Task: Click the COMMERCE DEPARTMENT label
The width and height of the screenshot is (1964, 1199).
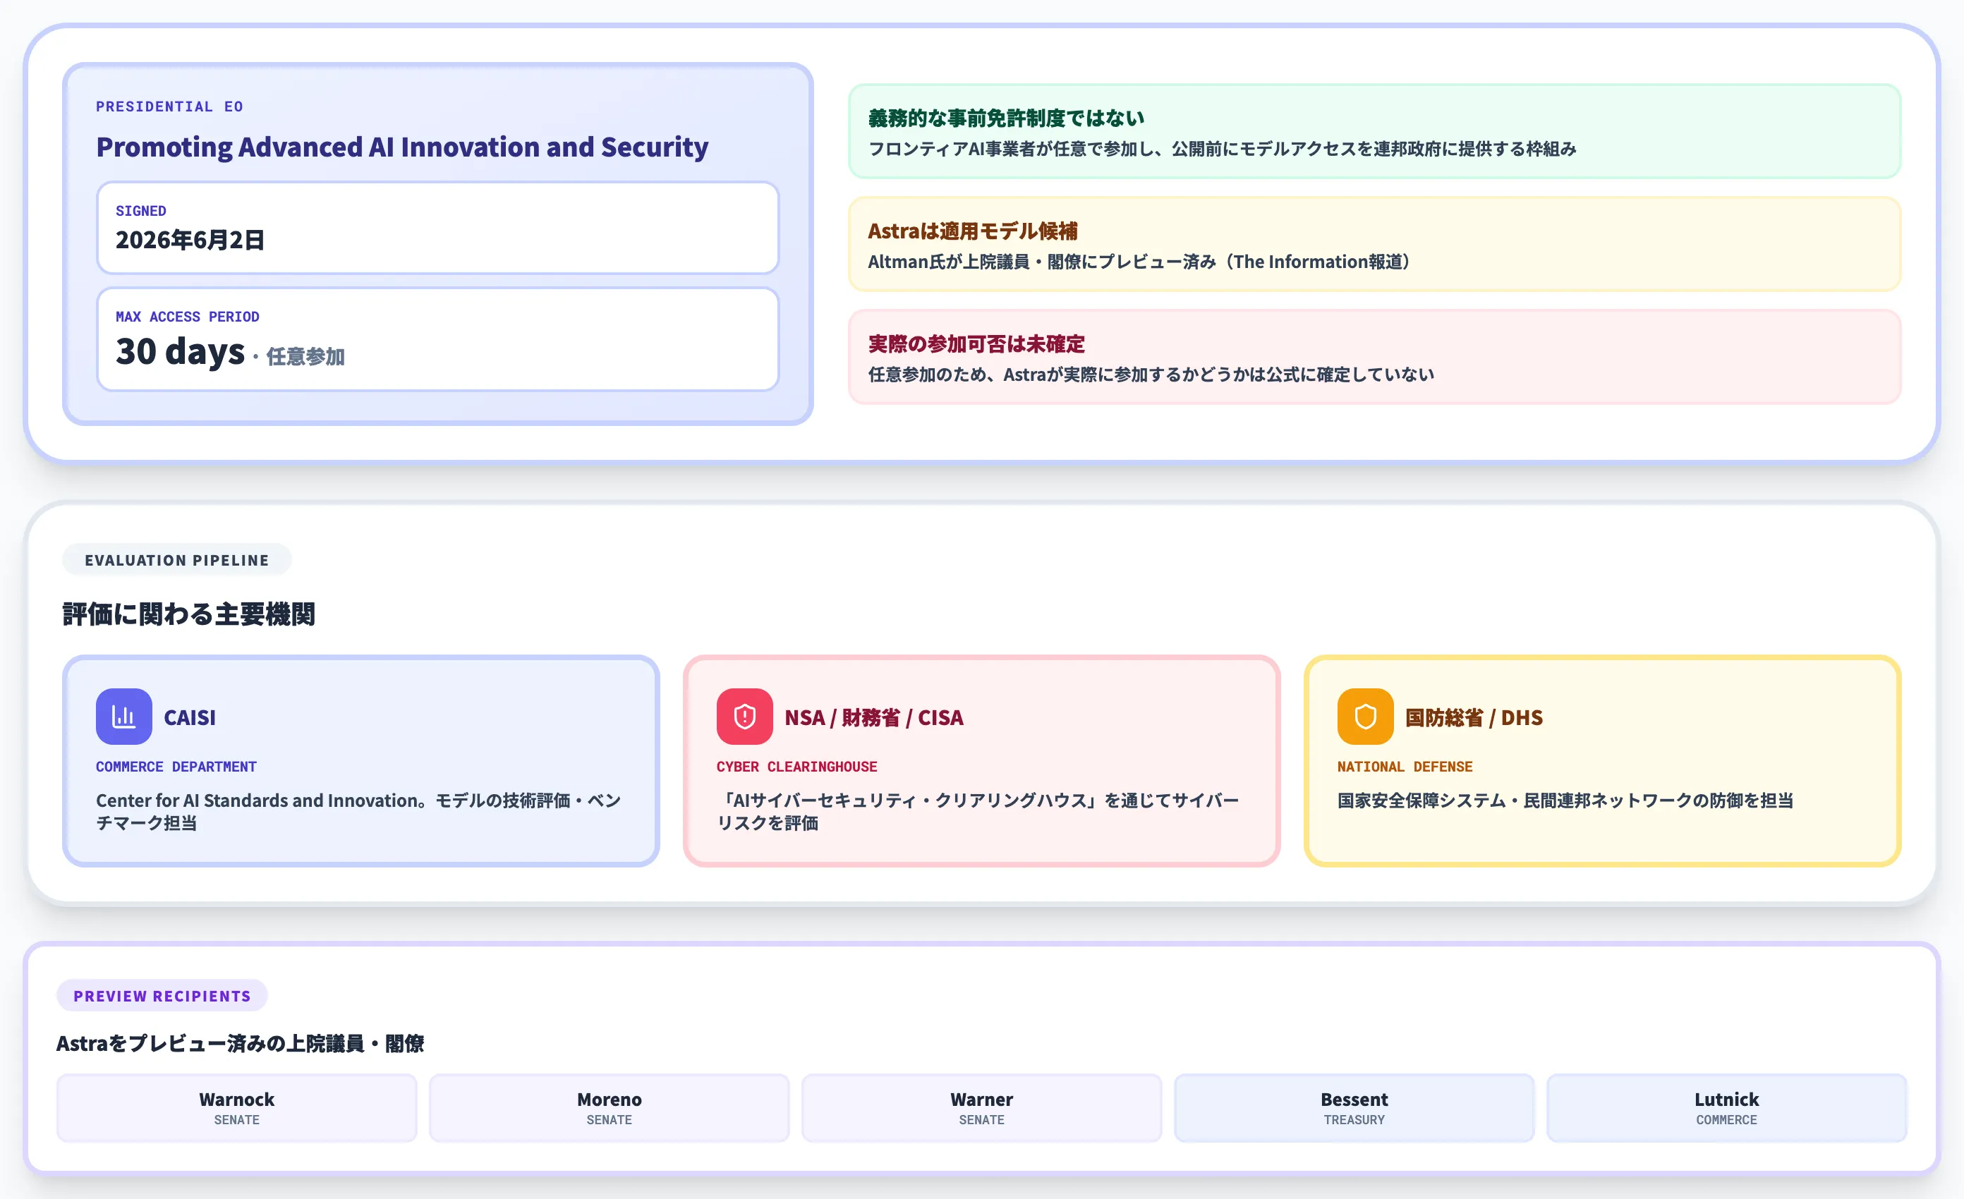Action: [x=176, y=767]
